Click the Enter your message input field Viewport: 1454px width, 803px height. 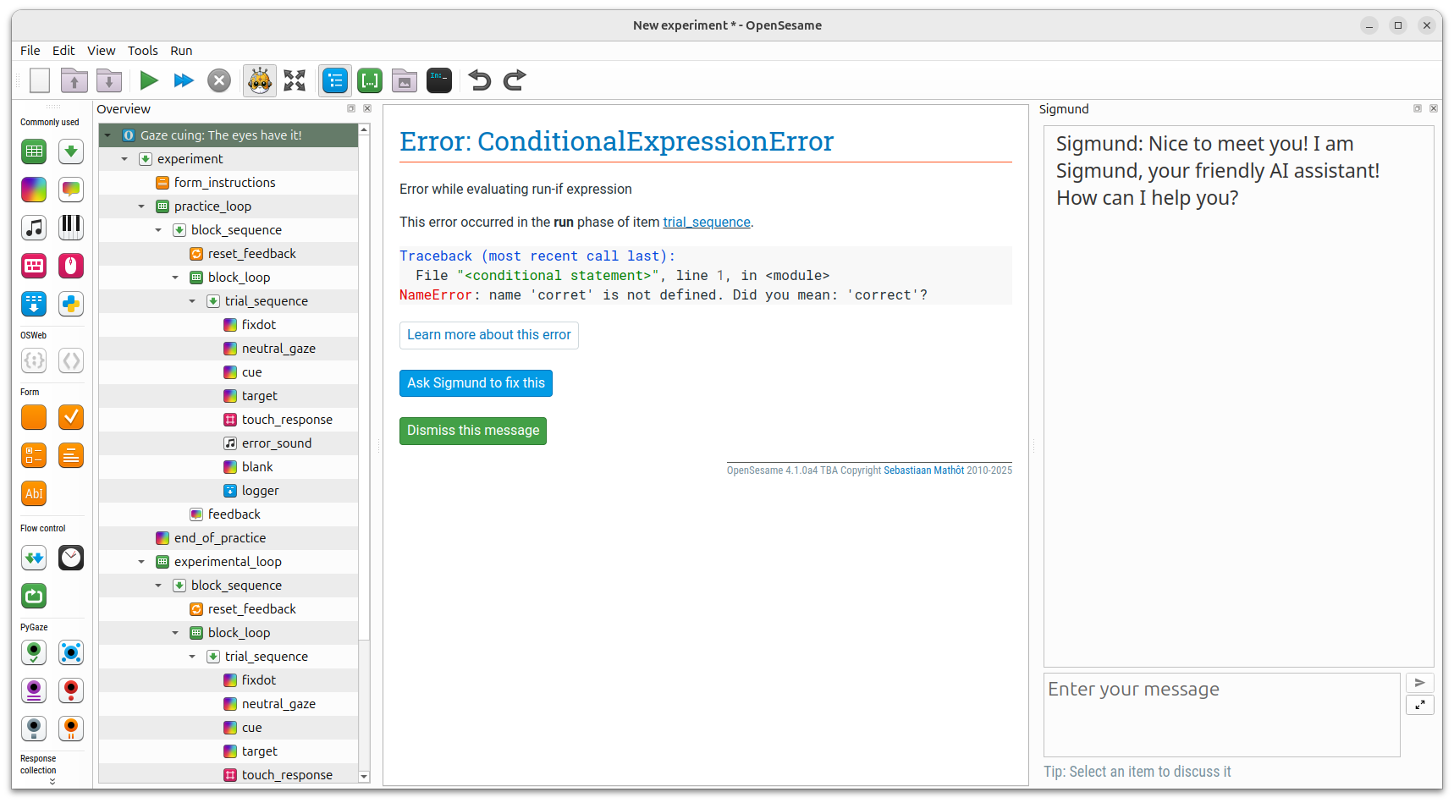pos(1221,715)
